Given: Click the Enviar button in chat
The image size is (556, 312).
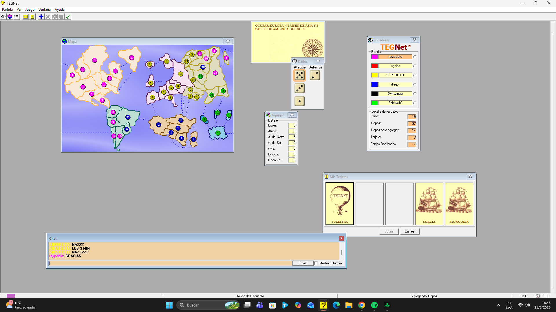Looking at the screenshot, I should point(303,263).
